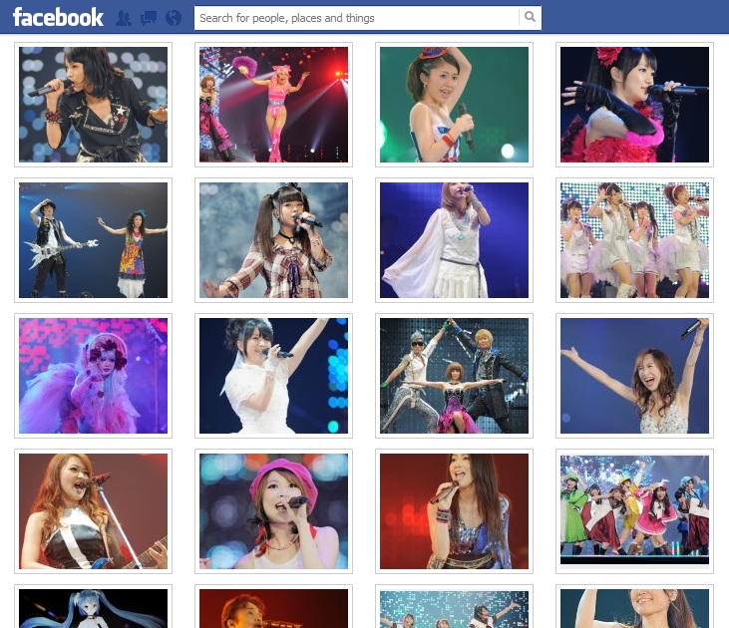Open photo of singer in white raising arm
Viewport: 729px width, 628px height.
pyautogui.click(x=273, y=376)
